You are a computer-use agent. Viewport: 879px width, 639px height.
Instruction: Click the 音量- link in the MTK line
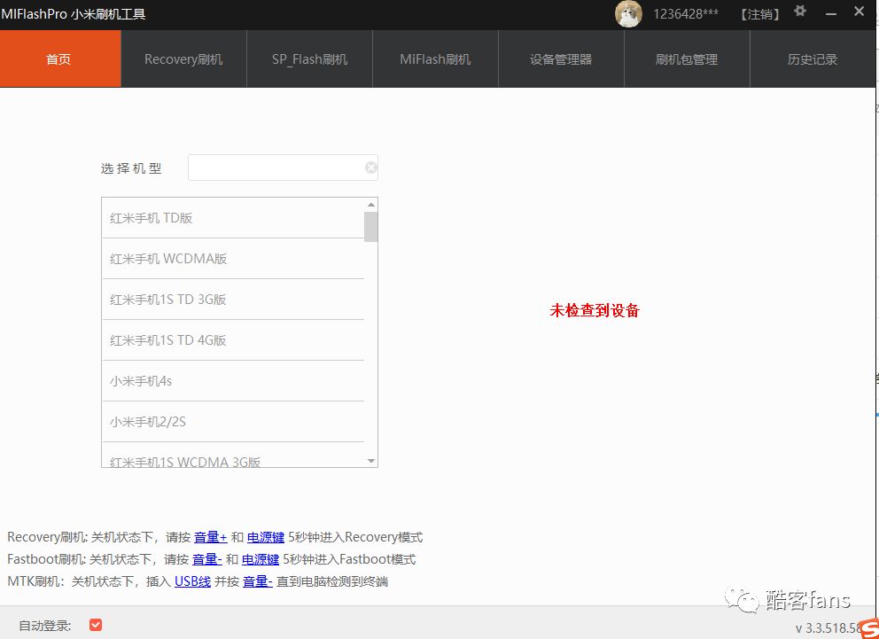(258, 581)
